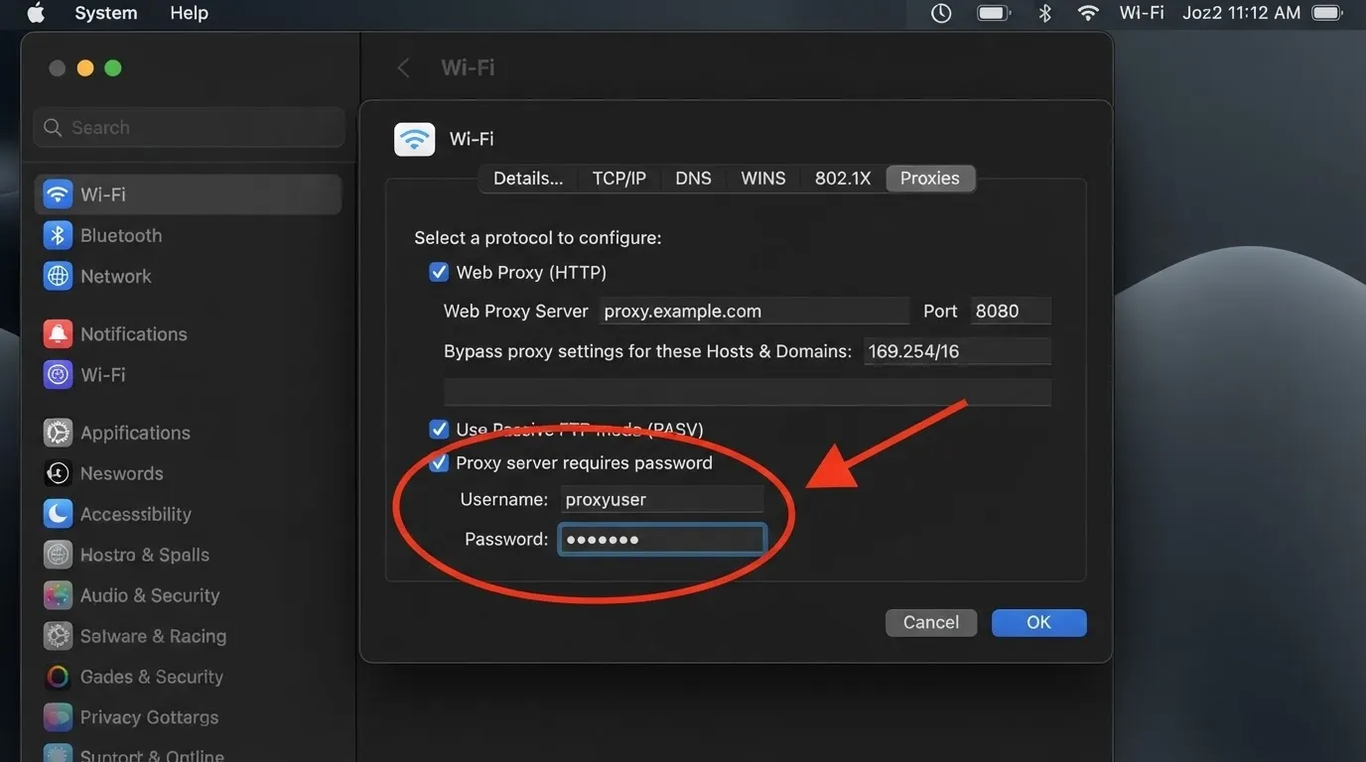Disable Proxy server requires password
1366x762 pixels.
pyautogui.click(x=439, y=462)
